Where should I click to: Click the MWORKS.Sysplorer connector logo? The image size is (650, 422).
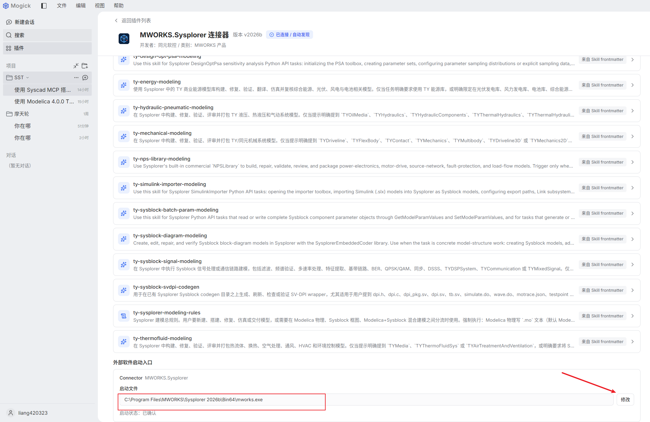124,39
